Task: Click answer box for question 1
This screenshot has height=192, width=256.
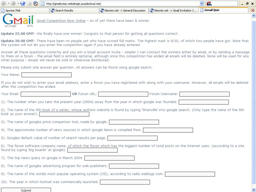Action: pos(204,102)
